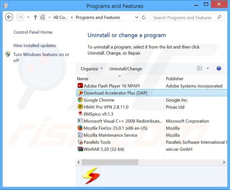Select 'Mozilla Maintenance Service' entry
Viewport: 230px width, 190px height.
pos(110,135)
